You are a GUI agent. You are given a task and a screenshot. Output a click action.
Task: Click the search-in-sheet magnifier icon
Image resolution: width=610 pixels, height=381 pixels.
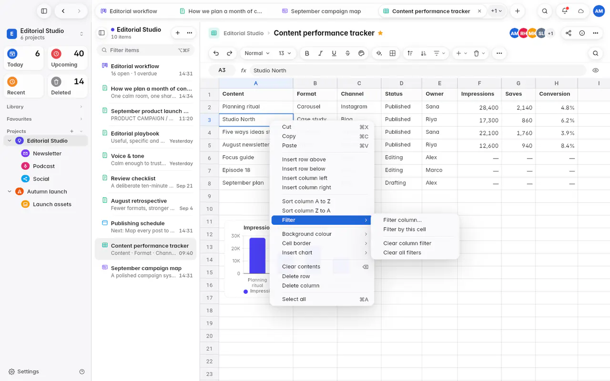point(596,53)
